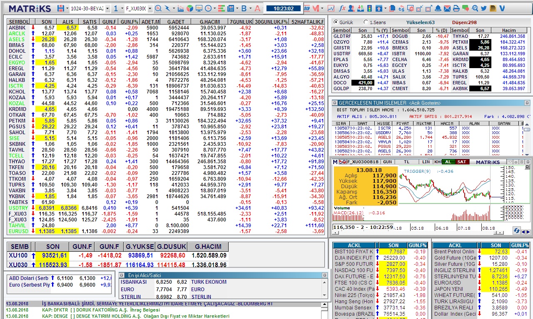This screenshot has width=533, height=319.
Task: Click the fx formula icon
Action: click(342, 8)
